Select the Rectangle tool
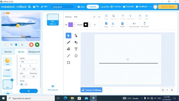 pyautogui.click(x=69, y=62)
